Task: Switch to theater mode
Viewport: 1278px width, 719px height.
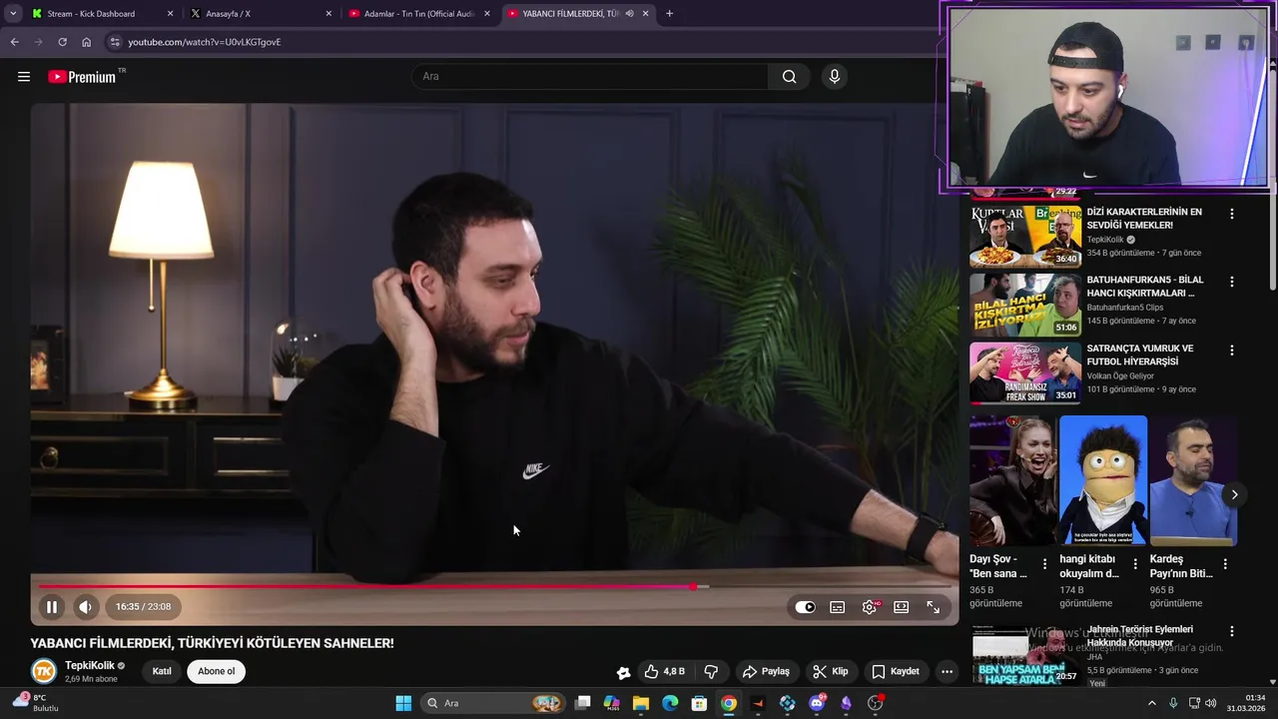Action: click(902, 607)
